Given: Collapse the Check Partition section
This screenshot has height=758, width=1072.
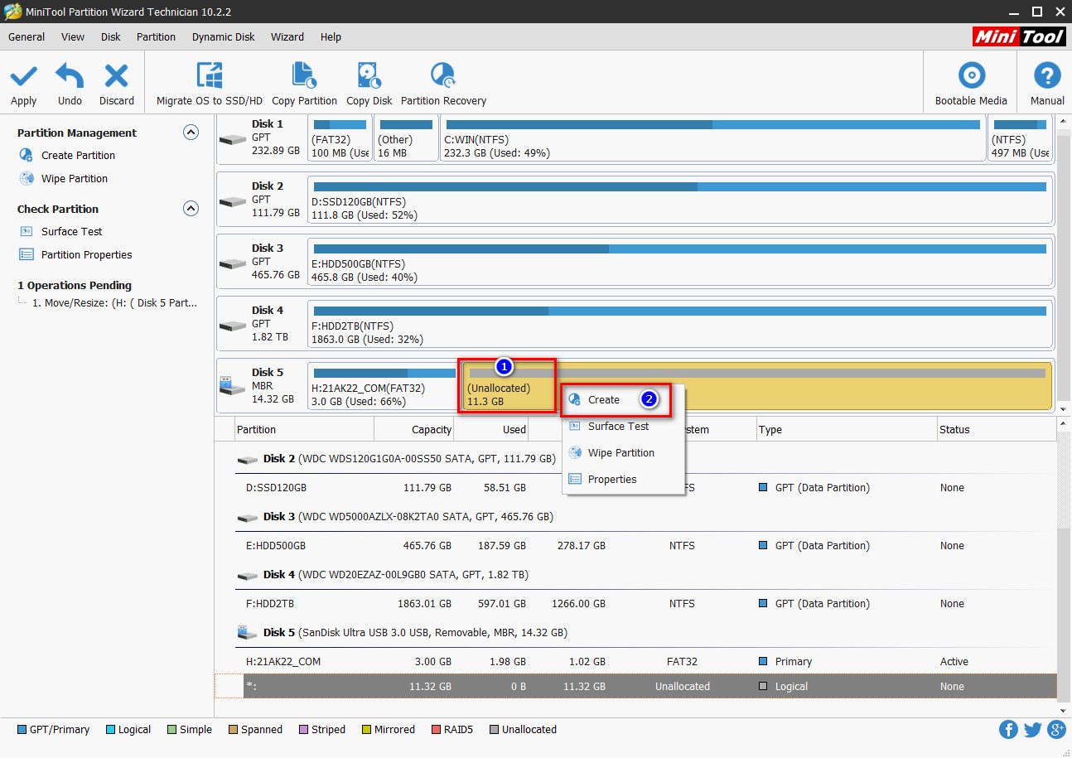Looking at the screenshot, I should tap(191, 209).
